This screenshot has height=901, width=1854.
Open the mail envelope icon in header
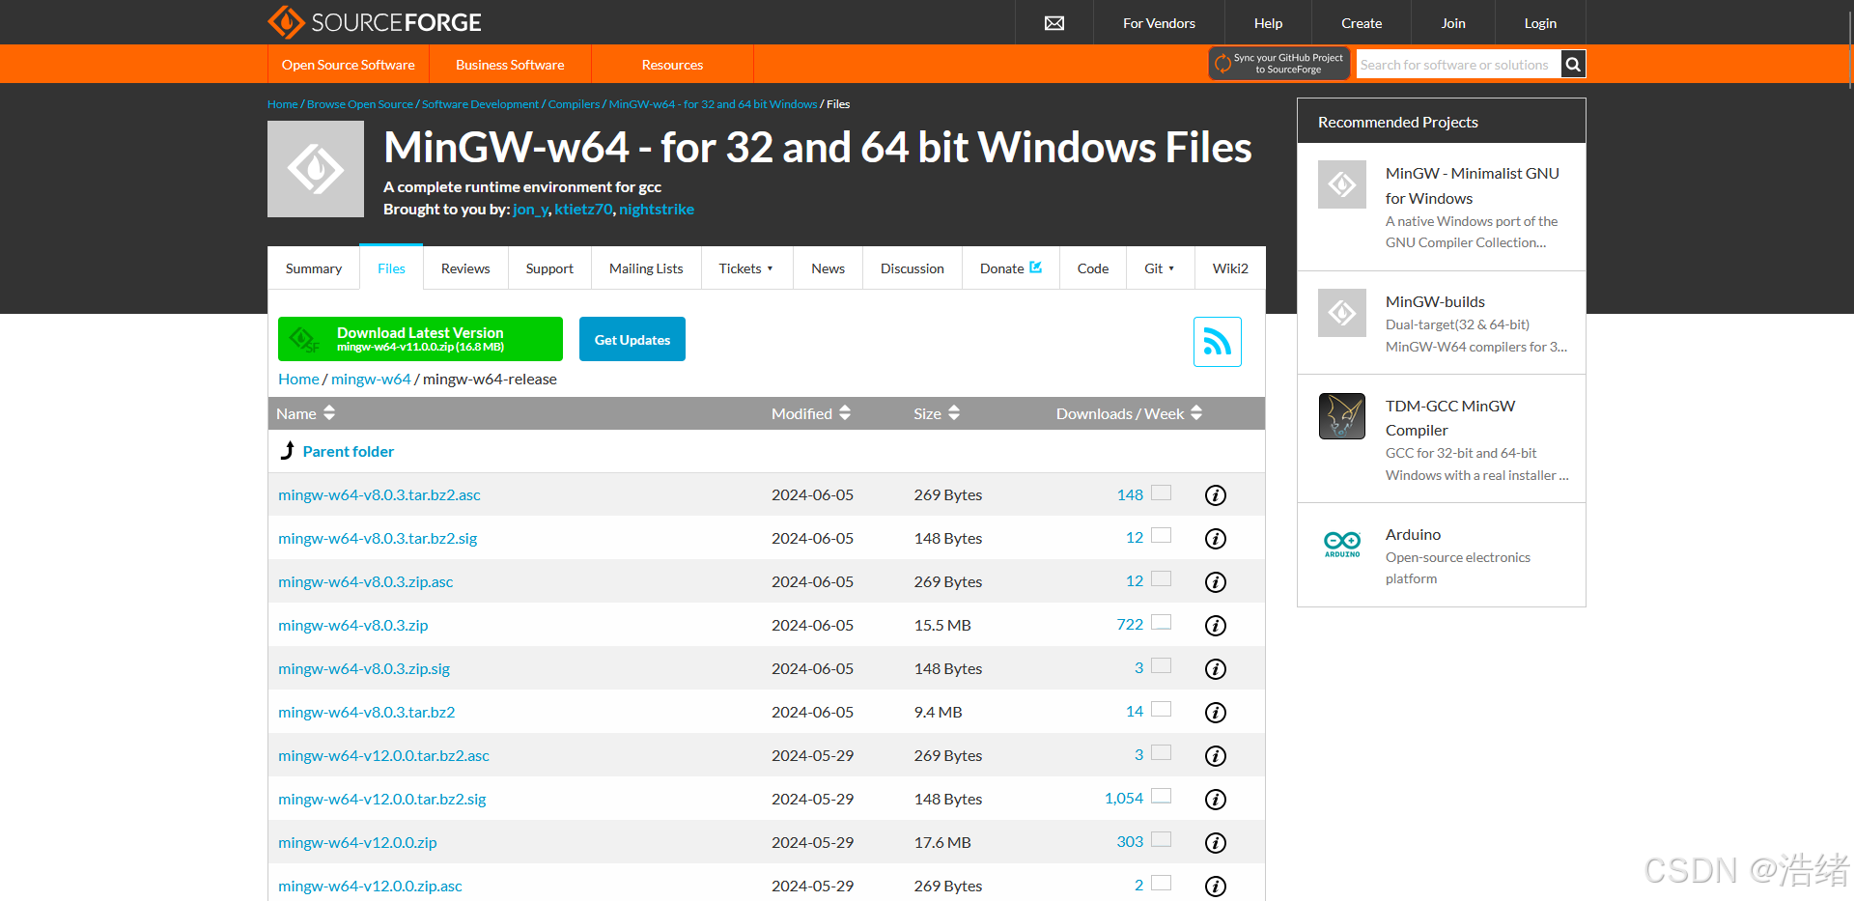1054,23
